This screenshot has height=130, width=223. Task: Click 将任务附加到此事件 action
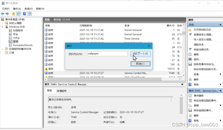pyautogui.click(x=206, y=101)
